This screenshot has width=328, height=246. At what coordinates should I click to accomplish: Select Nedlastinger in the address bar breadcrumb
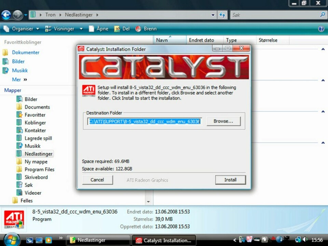pyautogui.click(x=79, y=15)
